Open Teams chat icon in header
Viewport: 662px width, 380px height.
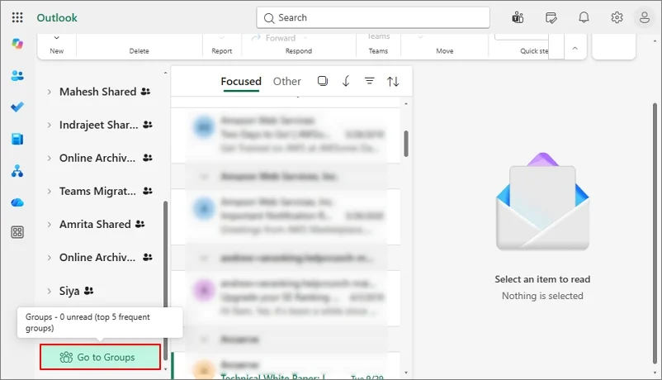coord(518,17)
